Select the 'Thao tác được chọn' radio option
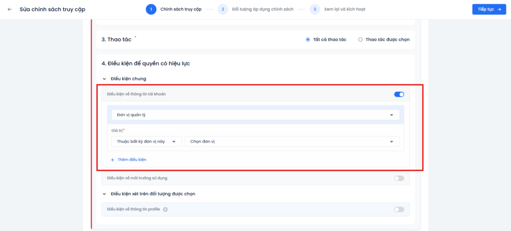Screen dimensions: 511x231 click(360, 39)
